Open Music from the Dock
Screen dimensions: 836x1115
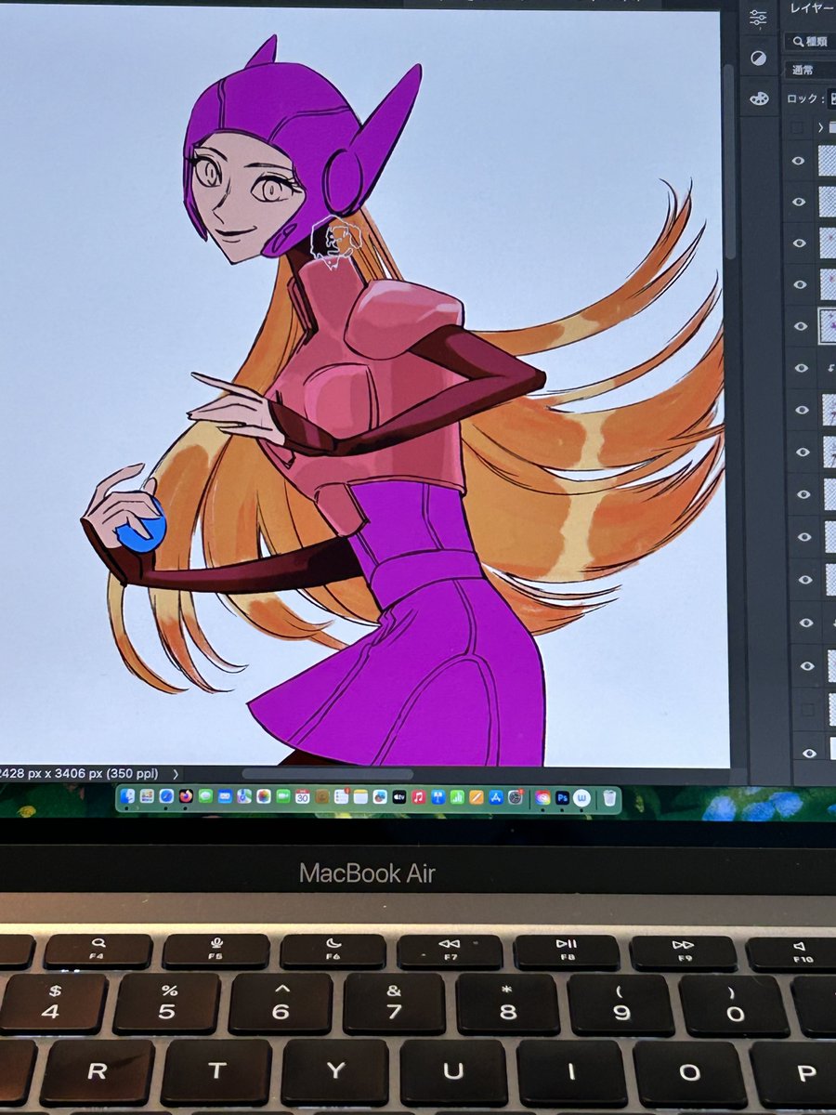[x=419, y=796]
